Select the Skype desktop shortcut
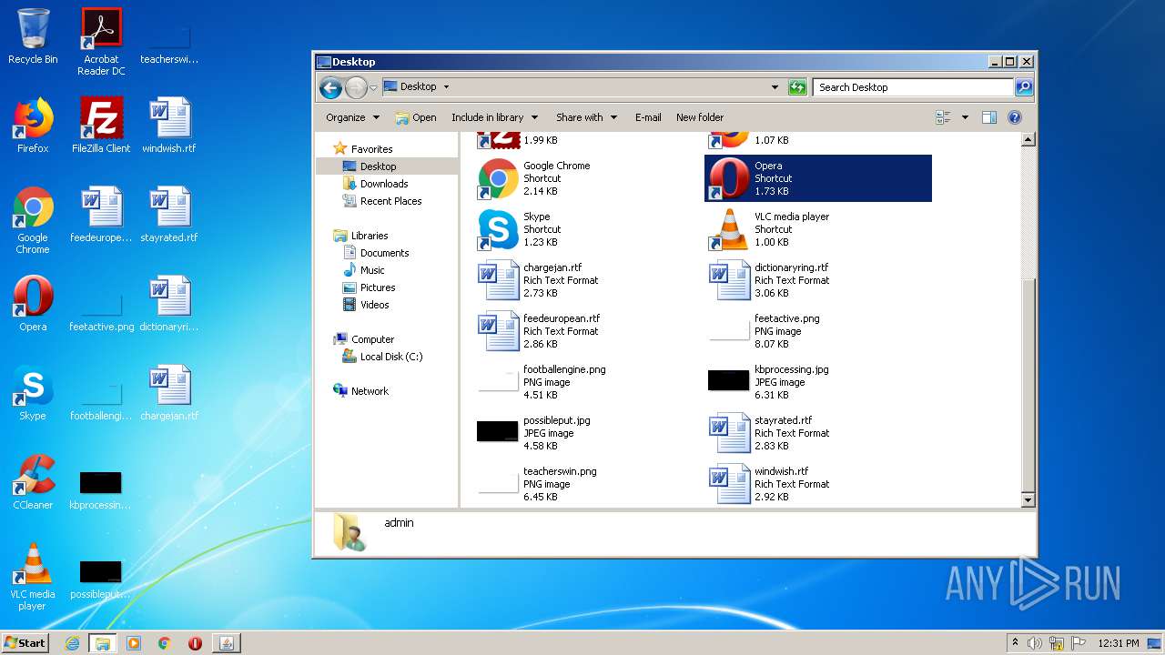The height and width of the screenshot is (655, 1165). (33, 393)
